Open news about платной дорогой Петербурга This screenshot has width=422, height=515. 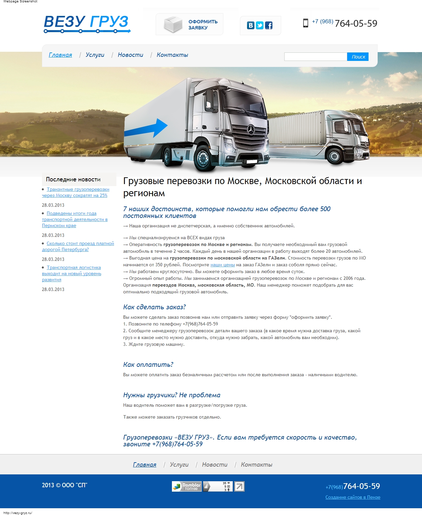[78, 246]
